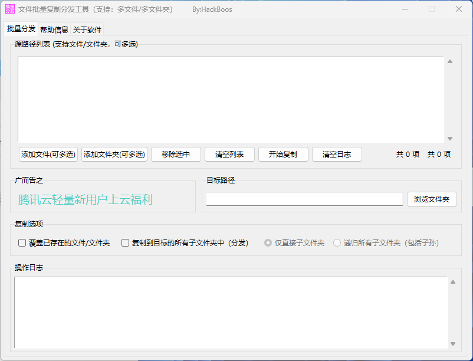Open folder browser via 浏览文件夹
This screenshot has height=361, width=473.
(432, 199)
